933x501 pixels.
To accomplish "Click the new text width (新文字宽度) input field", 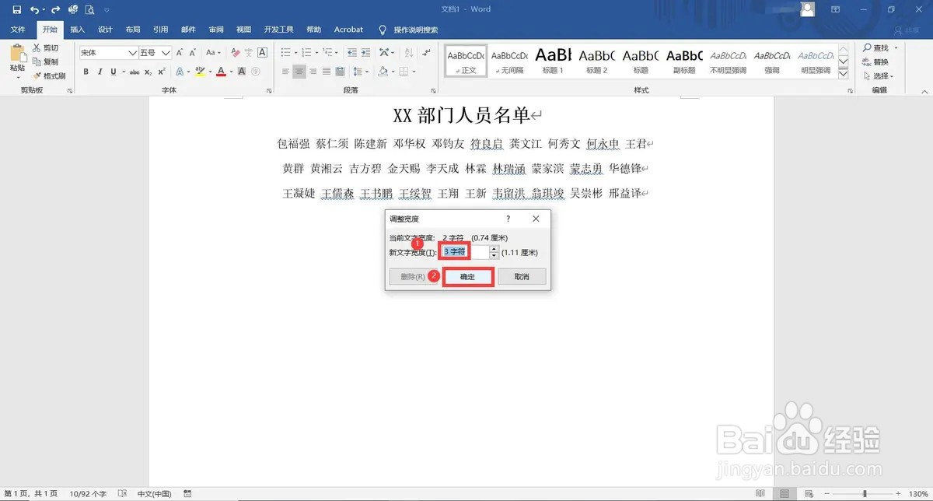I will point(466,252).
